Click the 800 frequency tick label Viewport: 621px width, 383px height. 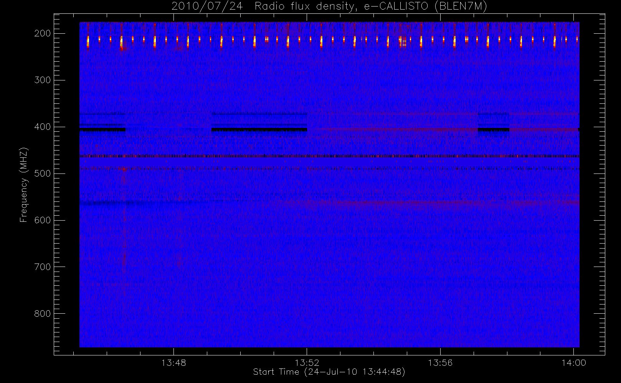click(43, 314)
